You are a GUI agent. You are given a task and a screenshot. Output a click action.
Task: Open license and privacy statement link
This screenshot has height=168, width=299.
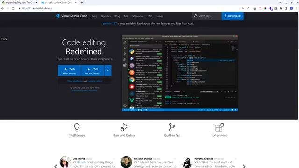(85, 90)
